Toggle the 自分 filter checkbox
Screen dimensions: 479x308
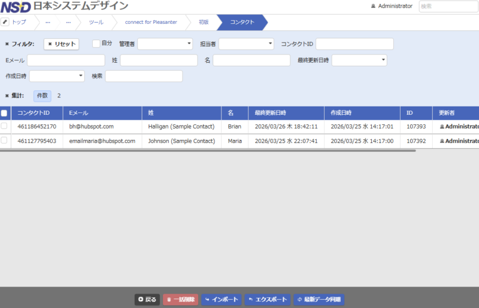(96, 44)
